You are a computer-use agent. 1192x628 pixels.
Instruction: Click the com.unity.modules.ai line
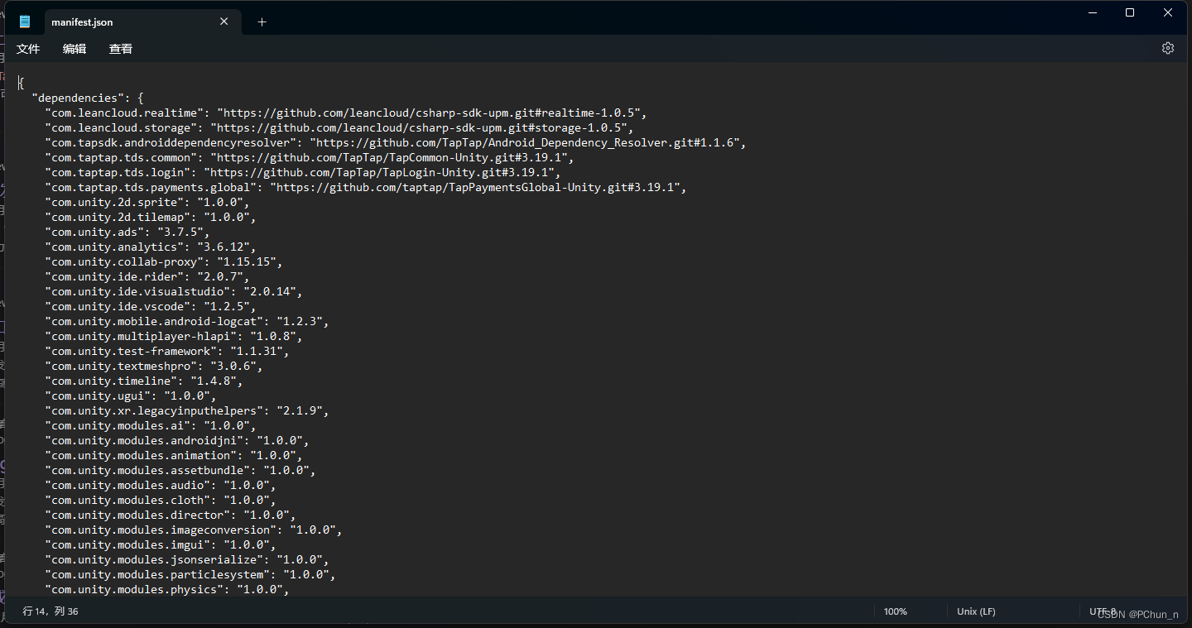(x=151, y=425)
